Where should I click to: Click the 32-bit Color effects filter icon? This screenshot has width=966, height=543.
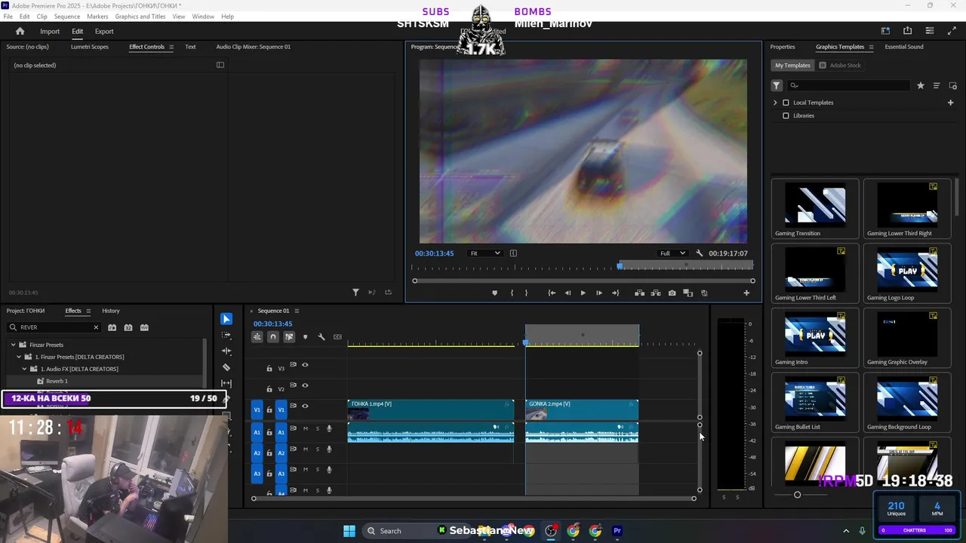pos(128,327)
